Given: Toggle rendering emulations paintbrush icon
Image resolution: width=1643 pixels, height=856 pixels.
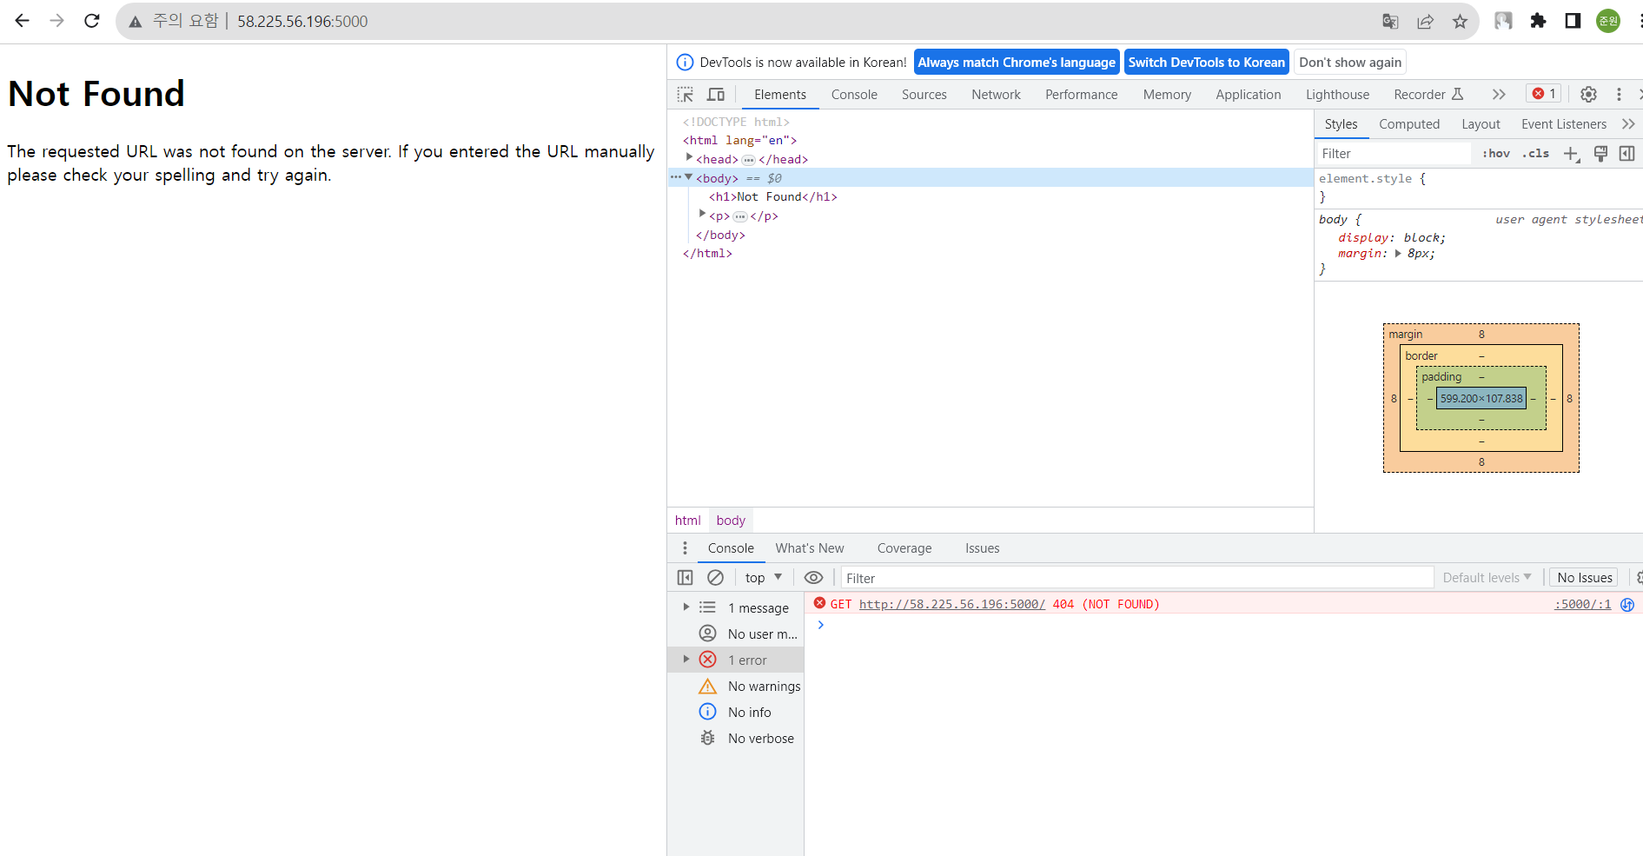Looking at the screenshot, I should click(x=1600, y=154).
